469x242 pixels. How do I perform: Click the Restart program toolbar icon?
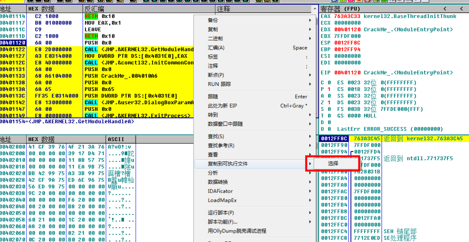click(x=39, y=1)
